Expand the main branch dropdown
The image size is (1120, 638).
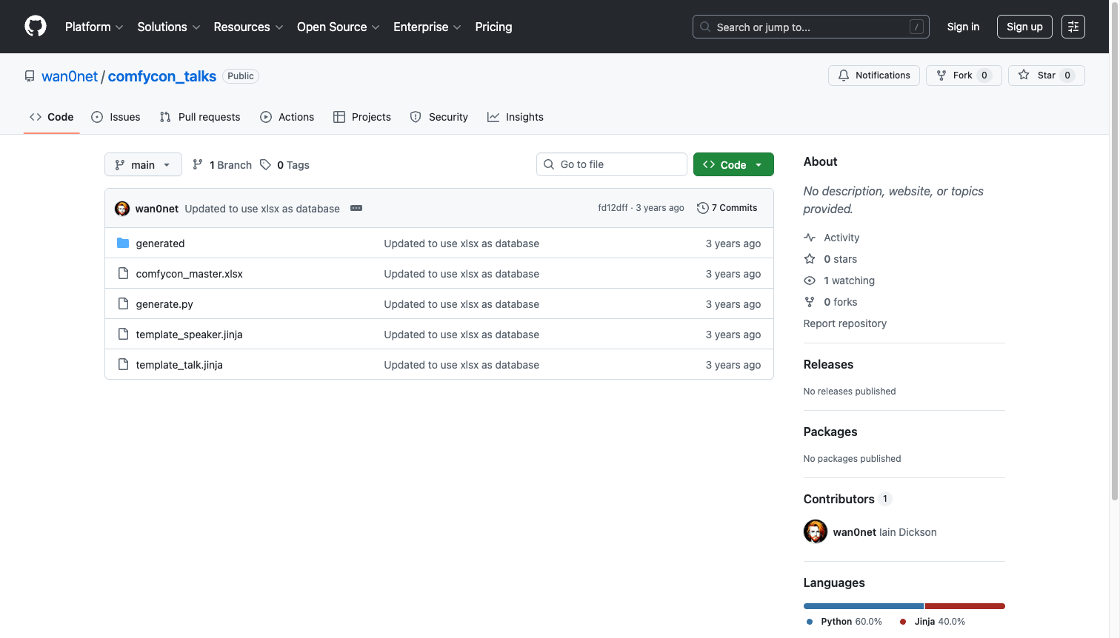143,164
